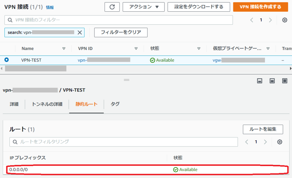The width and height of the screenshot is (292, 178).
Task: Collapse detail panel to bottom layout icon
Action: click(259, 81)
